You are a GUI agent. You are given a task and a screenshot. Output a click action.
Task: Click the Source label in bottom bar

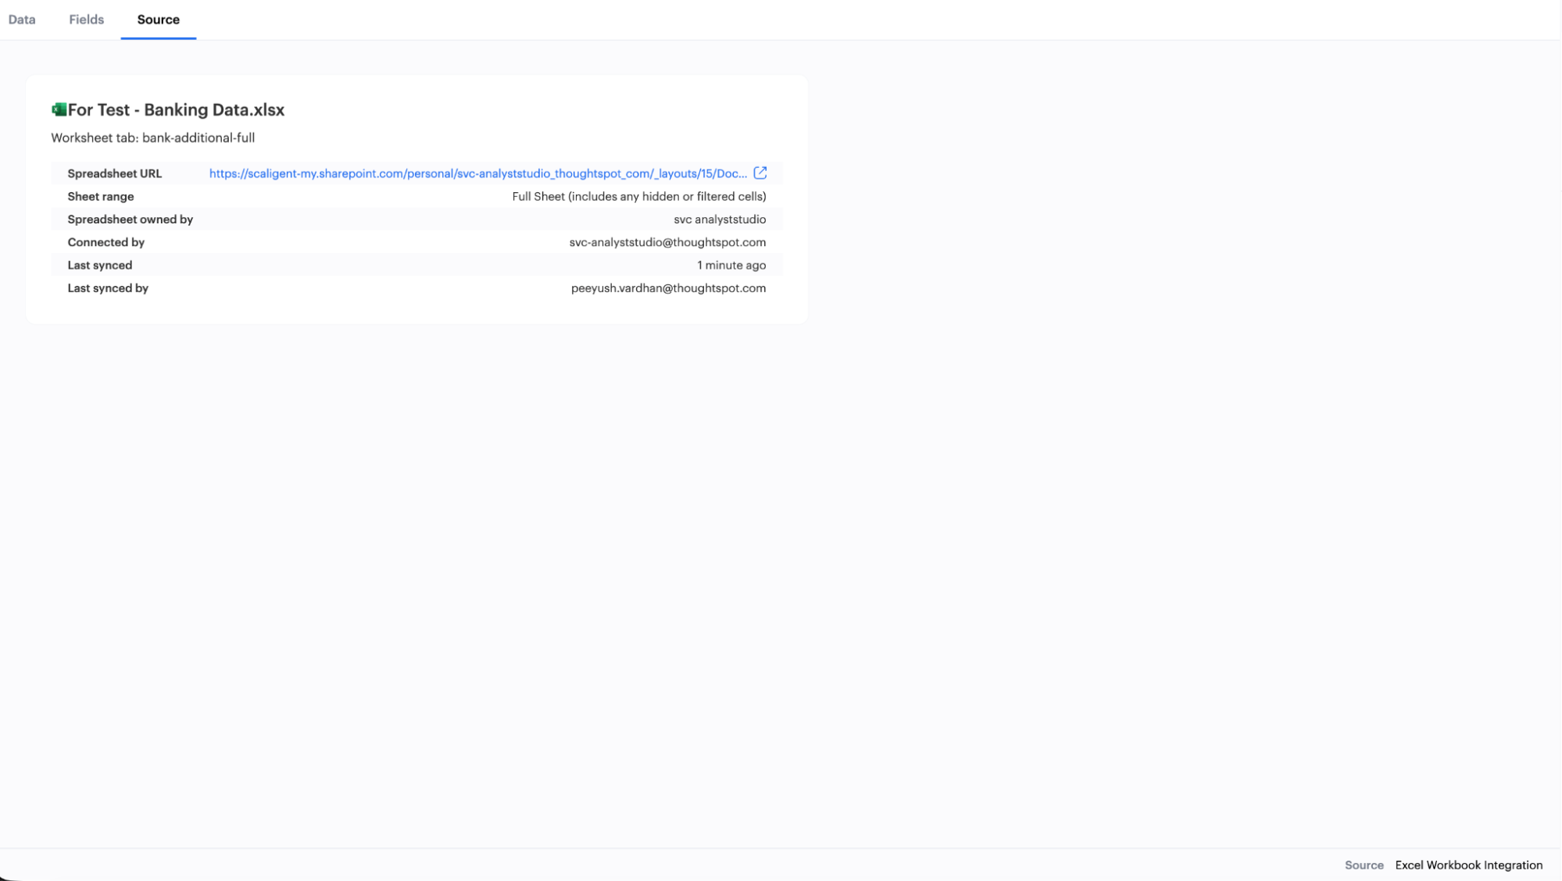coord(1364,865)
